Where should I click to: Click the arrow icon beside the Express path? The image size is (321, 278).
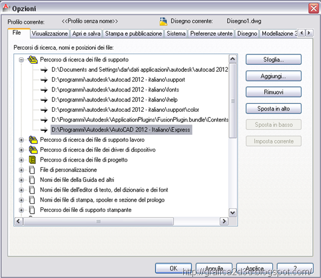44,130
